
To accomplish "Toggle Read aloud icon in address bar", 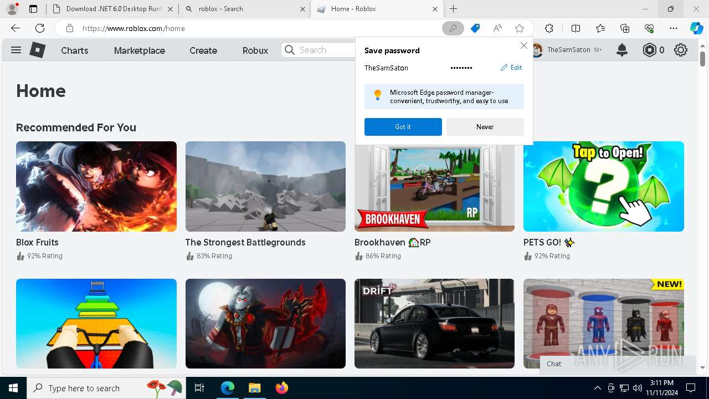I will [x=497, y=28].
